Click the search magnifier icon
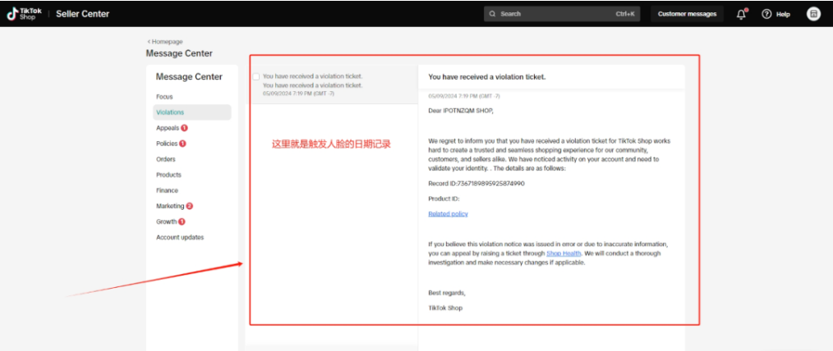 click(492, 14)
